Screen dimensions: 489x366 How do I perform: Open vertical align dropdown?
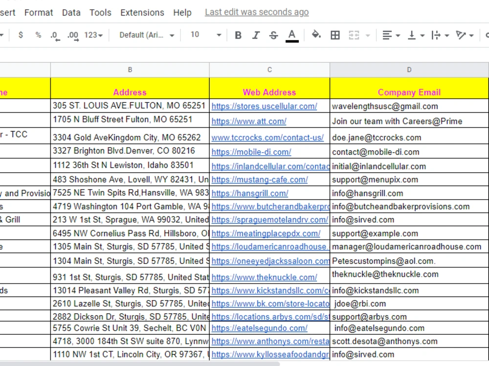pyautogui.click(x=416, y=35)
